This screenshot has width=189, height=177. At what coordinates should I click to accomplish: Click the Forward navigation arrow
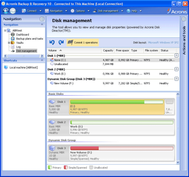pyautogui.click(x=13, y=11)
